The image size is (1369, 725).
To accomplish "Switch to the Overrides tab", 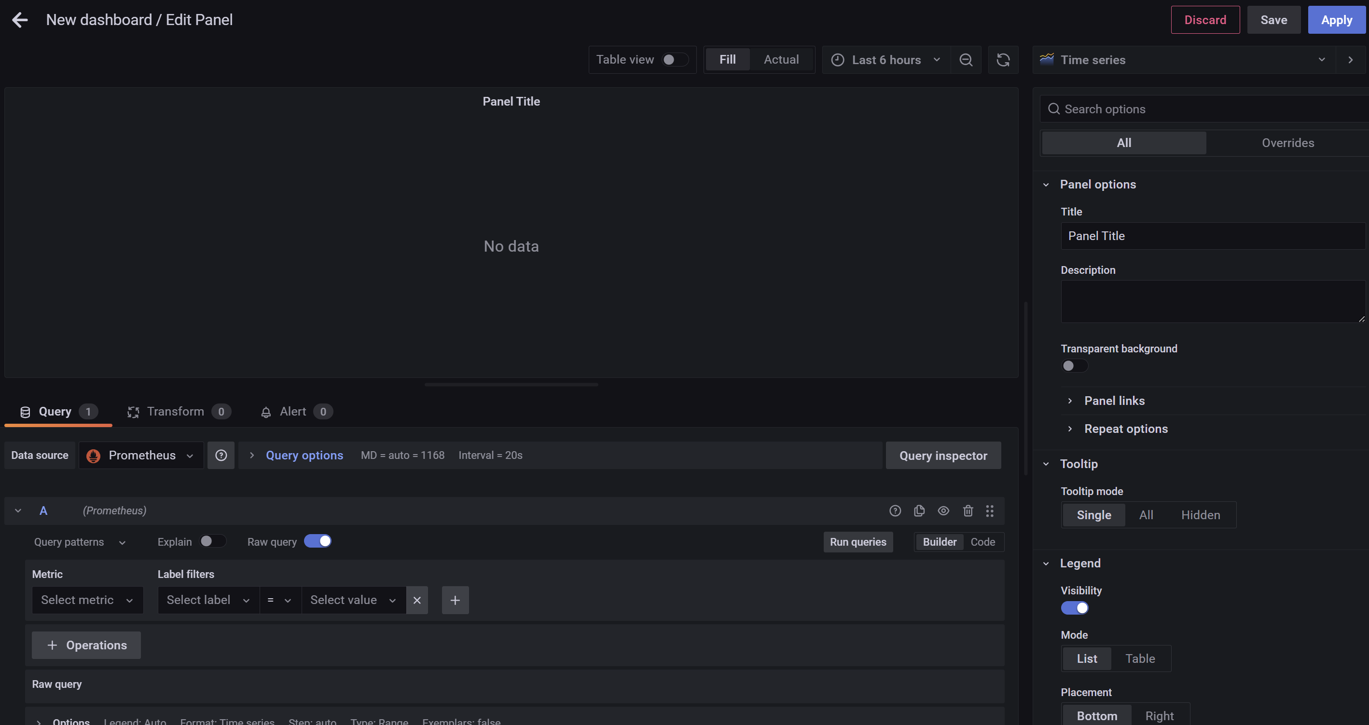I will point(1287,143).
